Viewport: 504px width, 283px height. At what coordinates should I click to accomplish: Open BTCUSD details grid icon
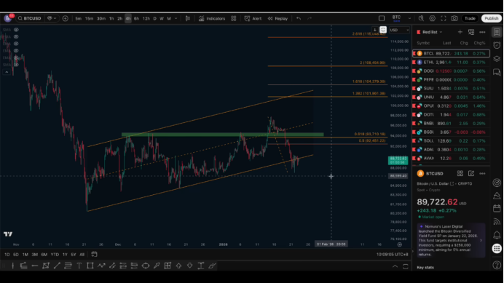[460, 173]
